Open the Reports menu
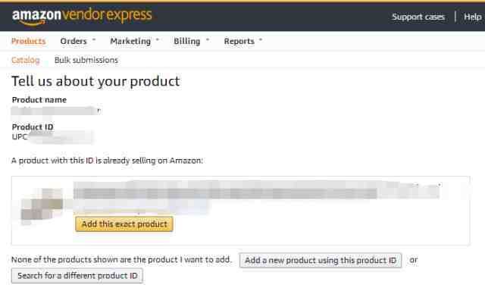The width and height of the screenshot is (485, 291). point(239,41)
